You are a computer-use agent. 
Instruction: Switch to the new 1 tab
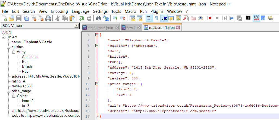pyautogui.click(x=131, y=28)
